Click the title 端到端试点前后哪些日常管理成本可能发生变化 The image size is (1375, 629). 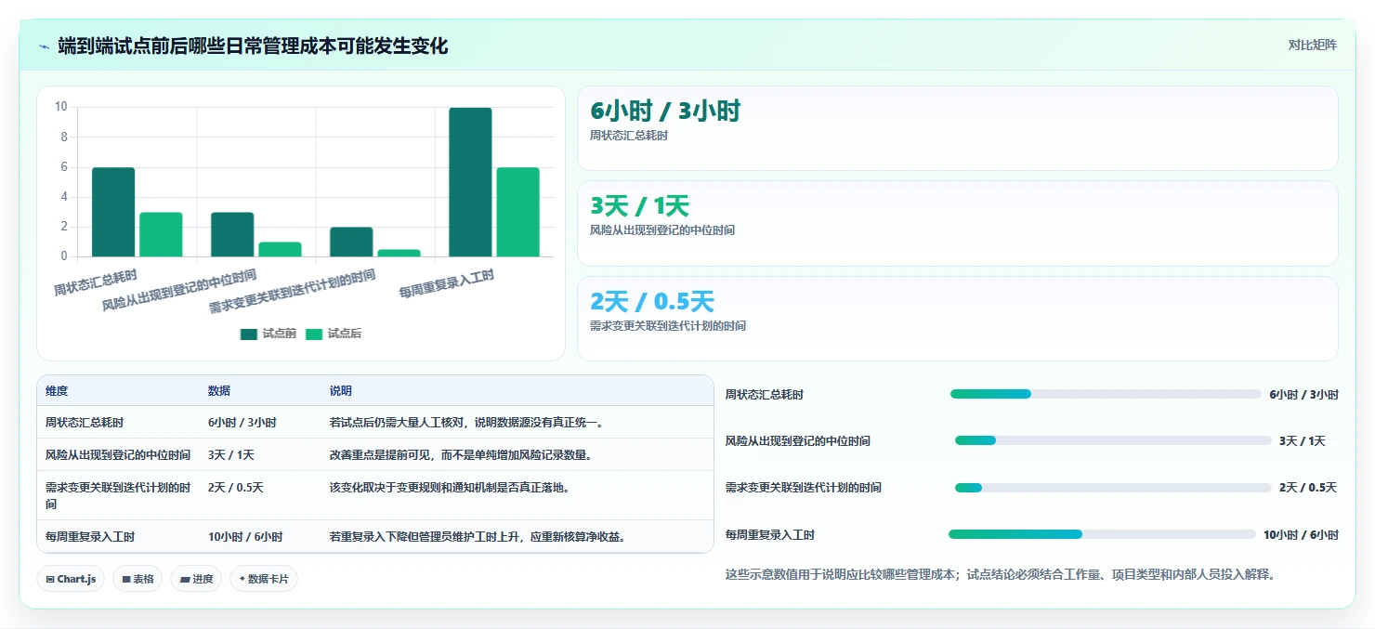tap(253, 46)
